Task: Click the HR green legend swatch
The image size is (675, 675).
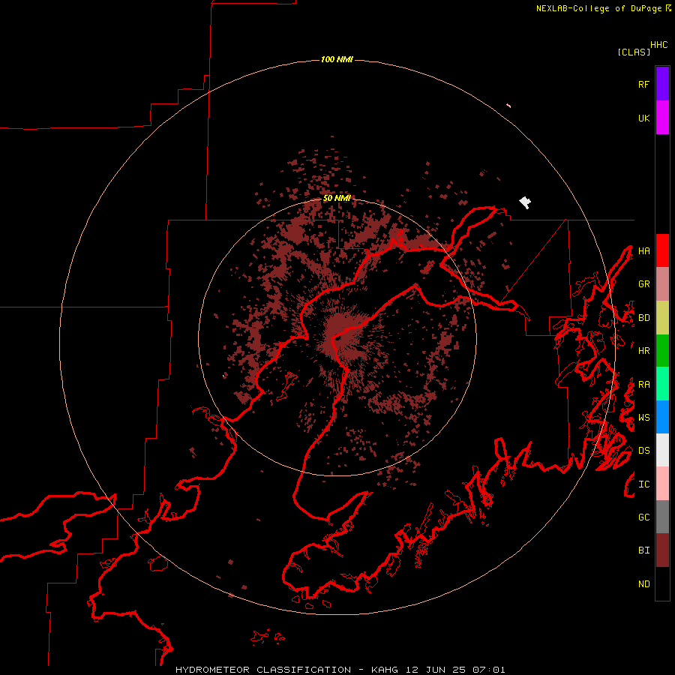Action: click(x=662, y=351)
